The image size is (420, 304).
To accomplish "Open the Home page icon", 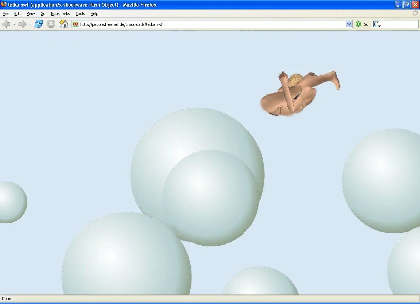I will pos(63,24).
